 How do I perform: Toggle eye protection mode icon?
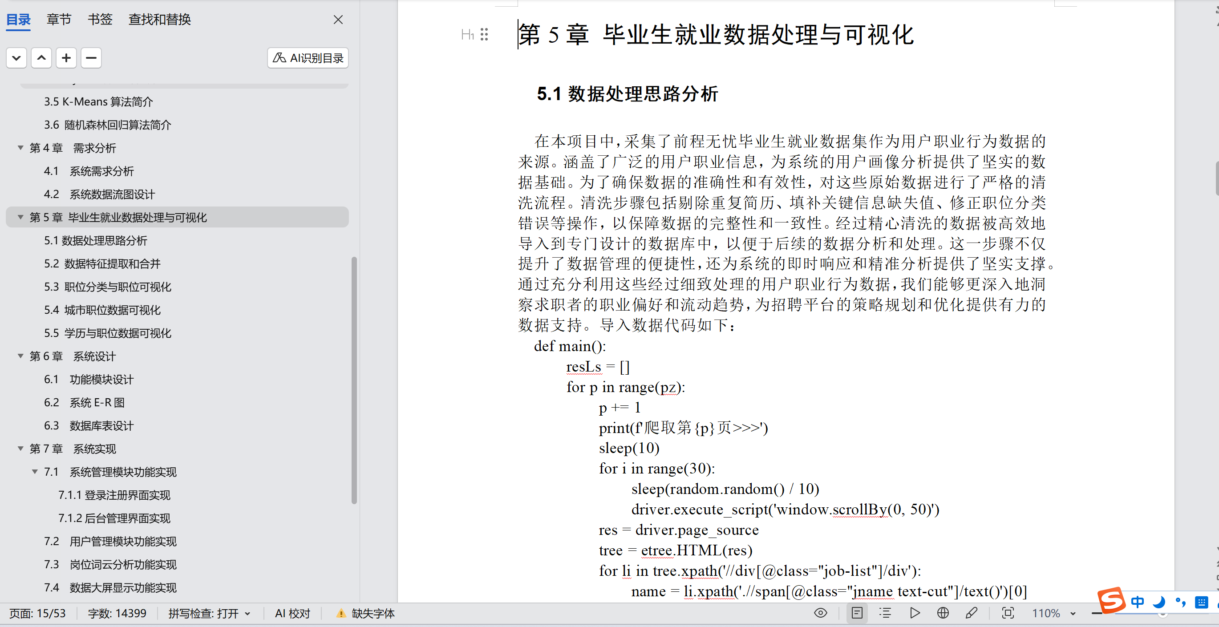coord(821,613)
